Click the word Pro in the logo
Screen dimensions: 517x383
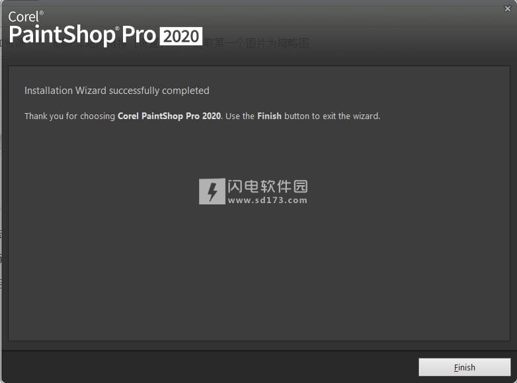pos(139,34)
